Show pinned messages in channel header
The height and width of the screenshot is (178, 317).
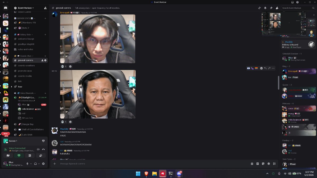(271, 8)
